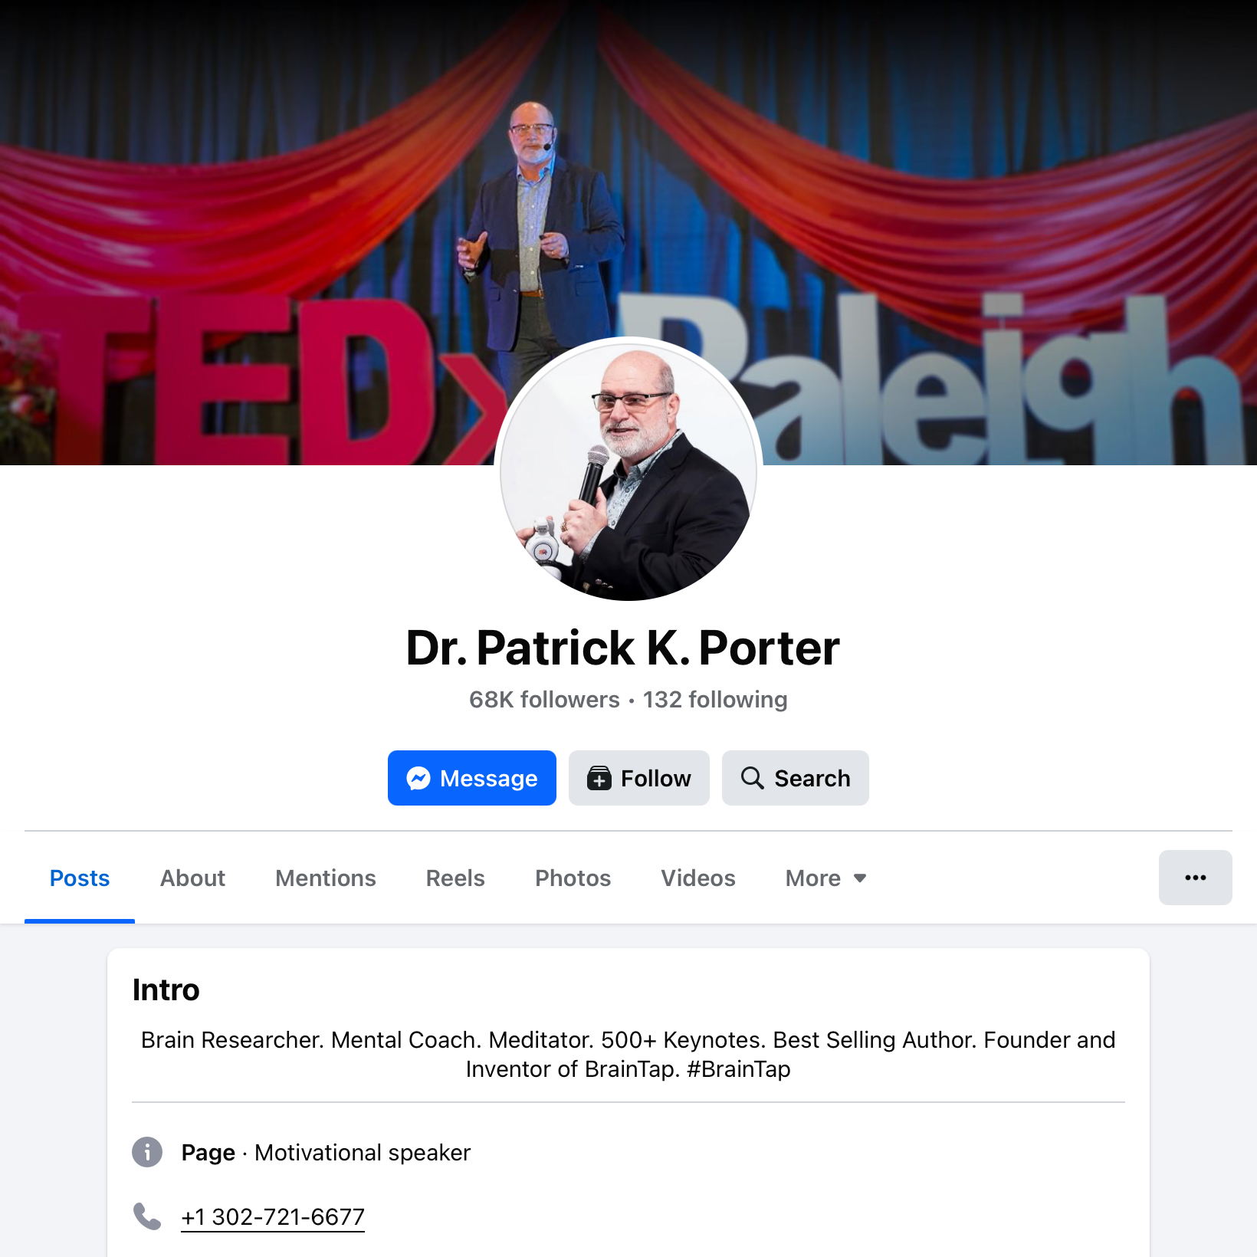Viewport: 1257px width, 1257px height.
Task: Click the phone icon in Intro
Action: [x=147, y=1216]
